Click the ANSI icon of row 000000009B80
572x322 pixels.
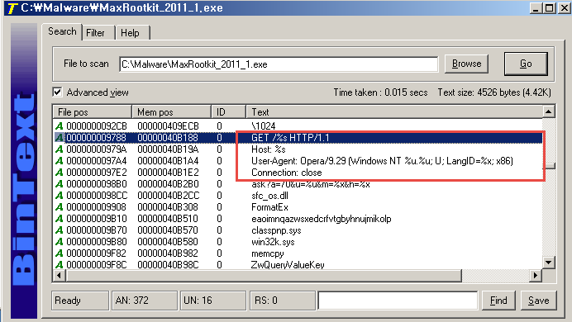click(59, 242)
